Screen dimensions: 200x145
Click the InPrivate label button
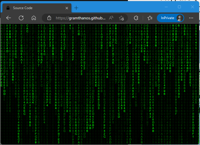click(x=167, y=18)
